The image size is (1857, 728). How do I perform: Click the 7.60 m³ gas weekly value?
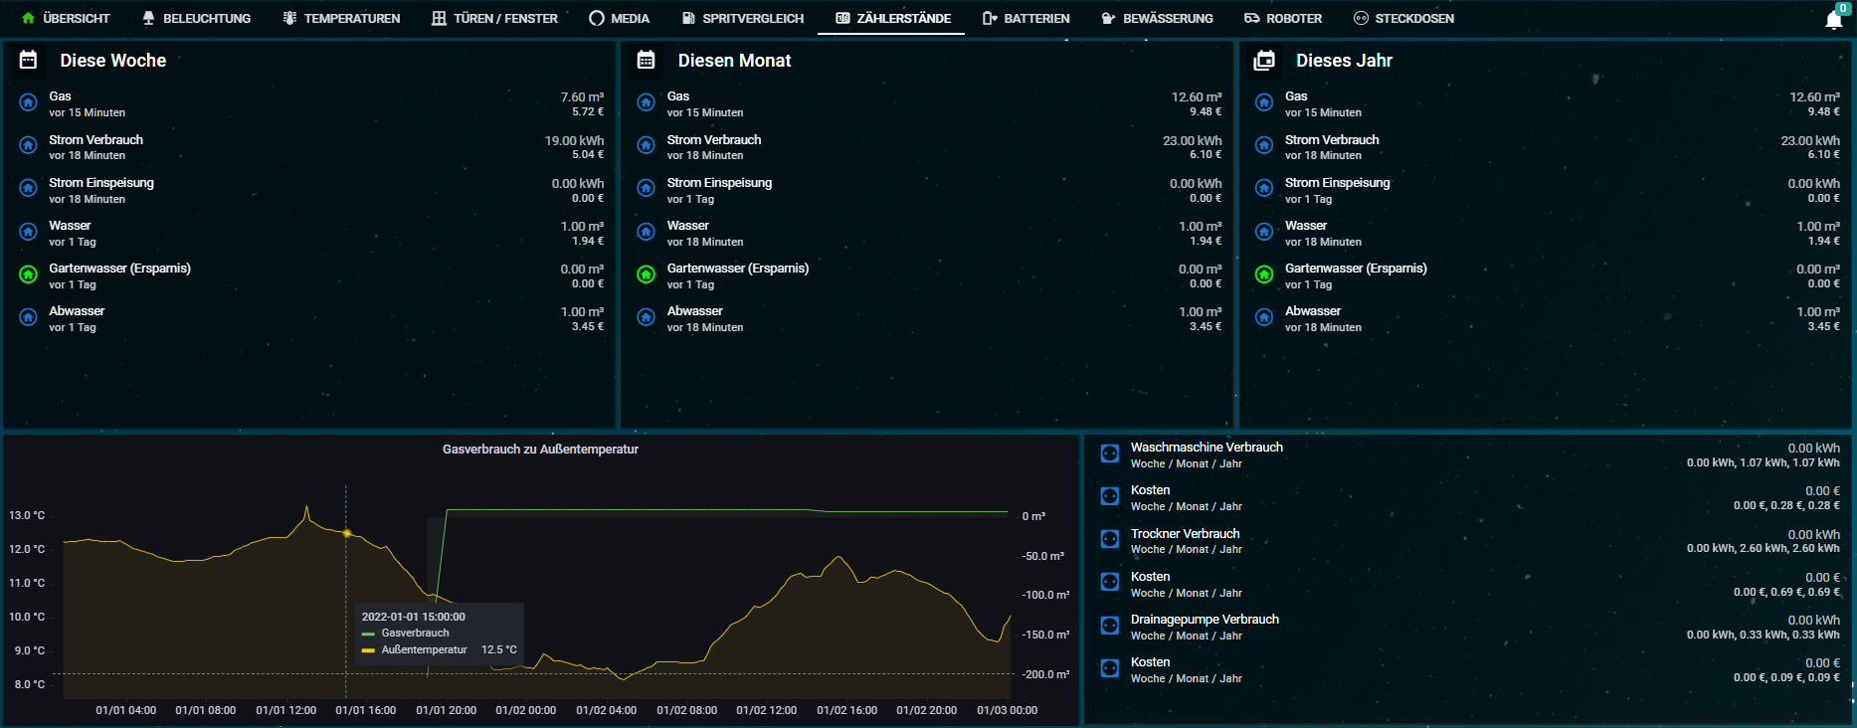click(x=582, y=97)
